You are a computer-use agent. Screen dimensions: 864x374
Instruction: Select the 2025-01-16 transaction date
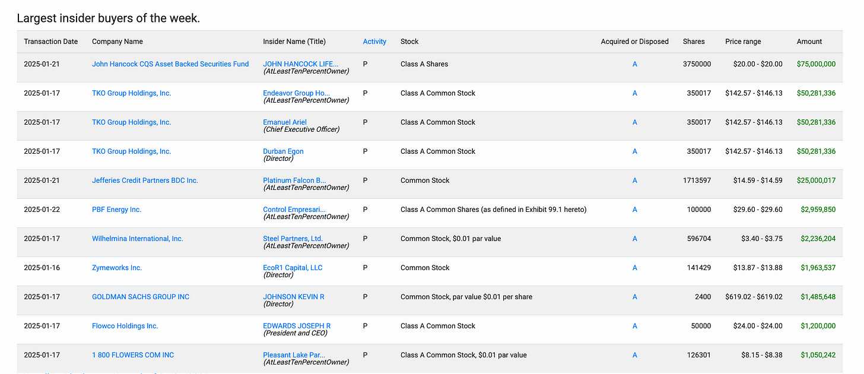[x=42, y=268]
